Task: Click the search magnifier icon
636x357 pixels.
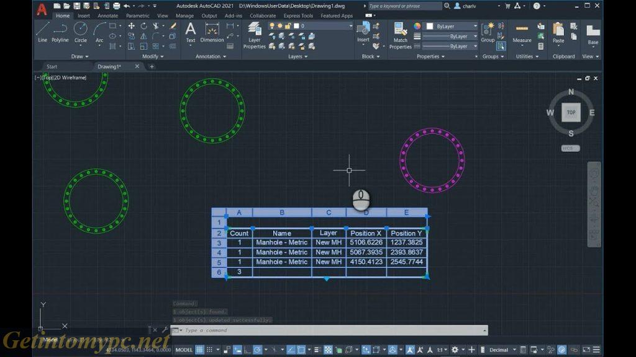Action: (x=447, y=6)
